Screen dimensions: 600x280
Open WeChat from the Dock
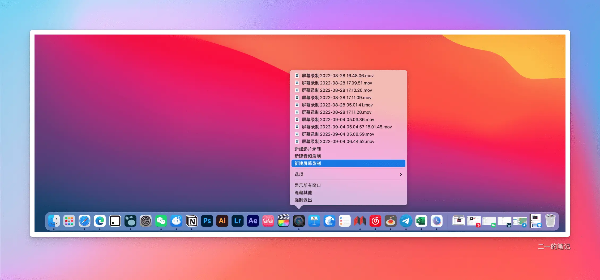[x=161, y=221]
